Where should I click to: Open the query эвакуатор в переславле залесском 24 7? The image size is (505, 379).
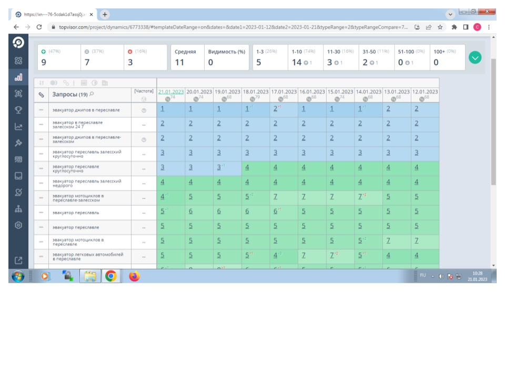(78, 125)
